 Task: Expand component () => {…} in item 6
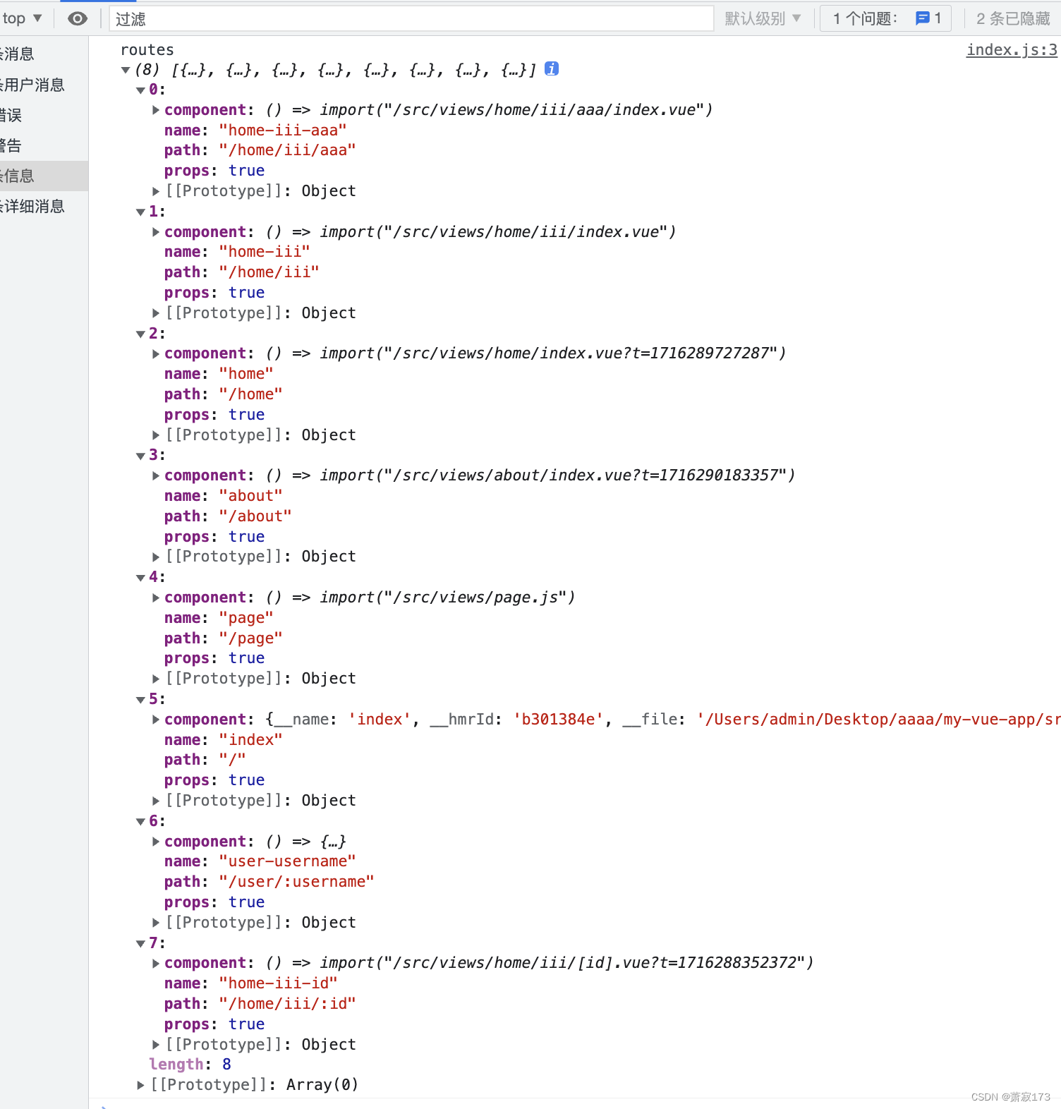click(156, 842)
